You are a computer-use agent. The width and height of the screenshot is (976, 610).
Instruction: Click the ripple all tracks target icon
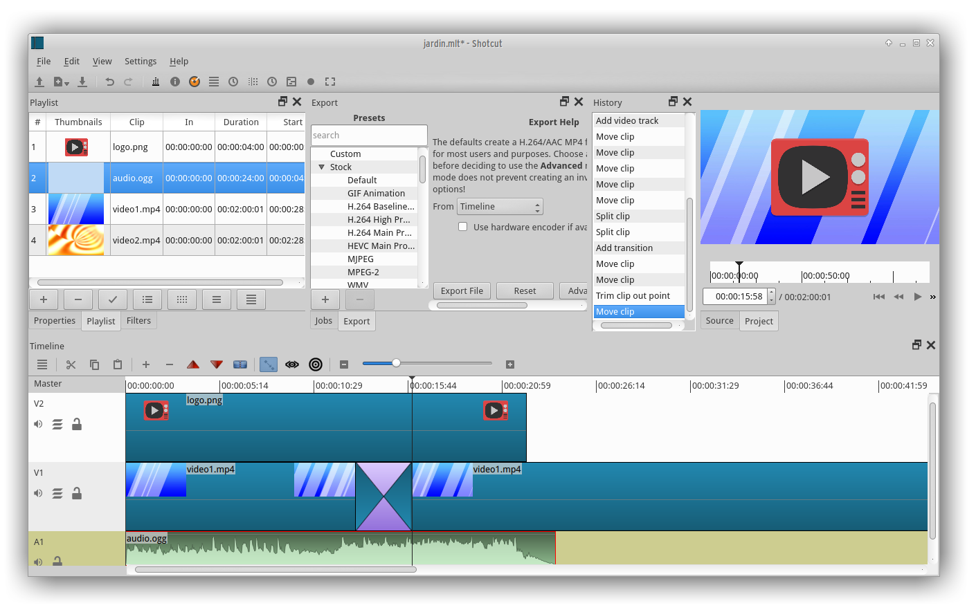pyautogui.click(x=316, y=364)
